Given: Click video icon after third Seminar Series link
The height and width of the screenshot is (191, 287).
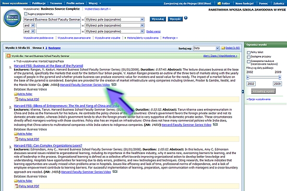Looking at the screenshot, I should click(115, 172).
